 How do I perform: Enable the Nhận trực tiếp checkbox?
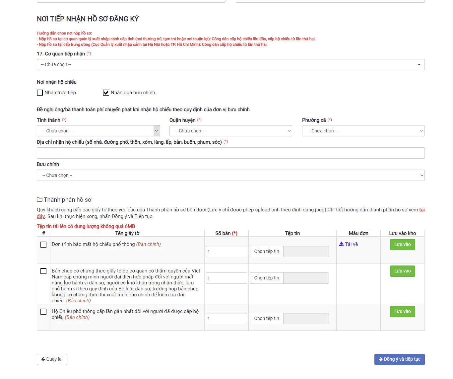[40, 93]
